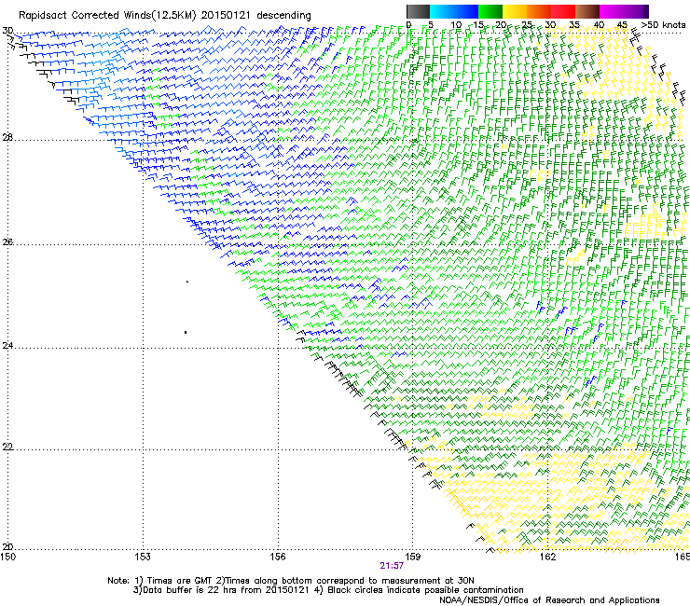Click the brown 35-40 knots legend swatch
The image size is (690, 606).
point(587,11)
